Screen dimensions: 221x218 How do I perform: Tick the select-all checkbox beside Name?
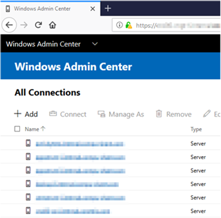tap(17, 129)
